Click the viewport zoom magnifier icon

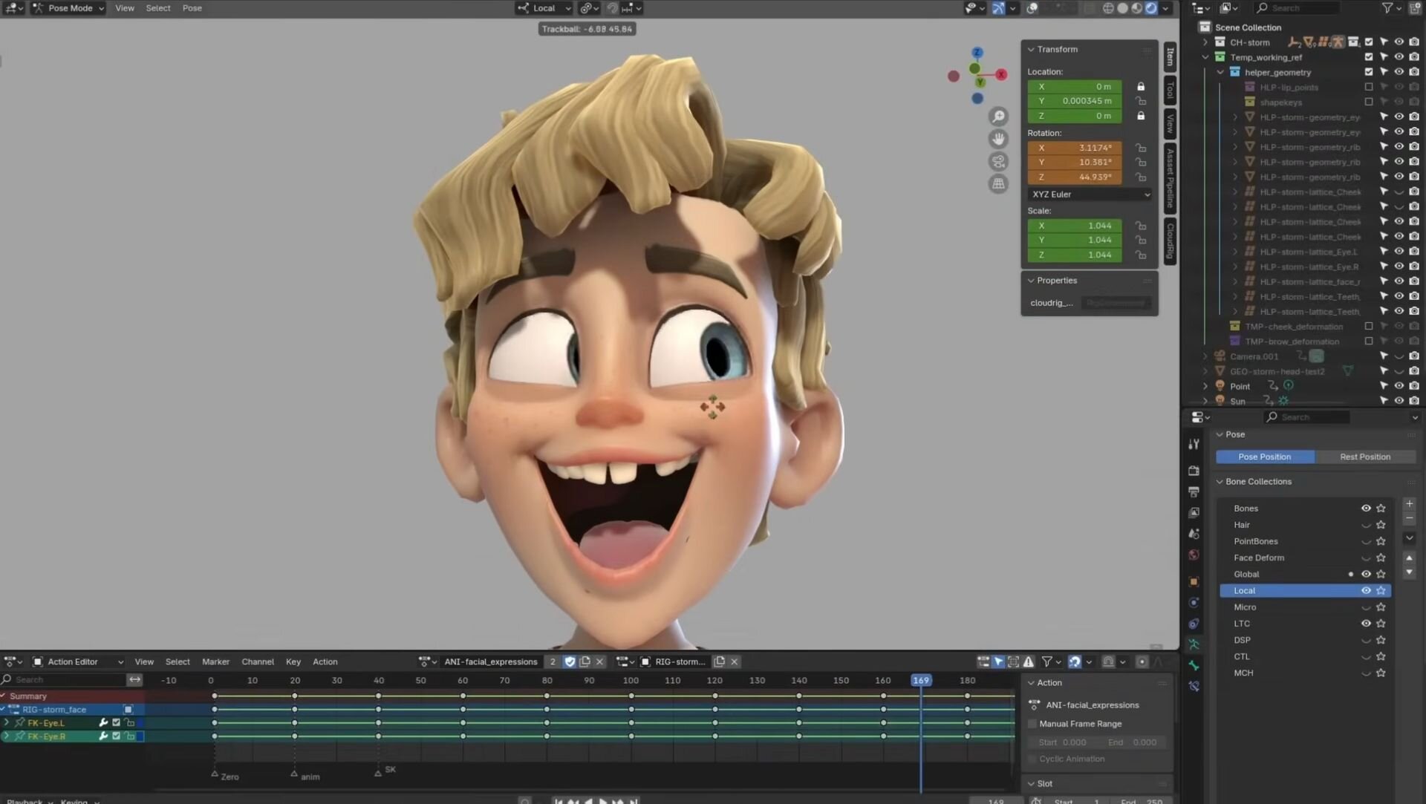coord(999,117)
